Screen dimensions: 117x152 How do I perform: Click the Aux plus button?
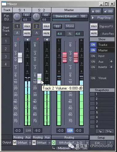(x=111, y=62)
